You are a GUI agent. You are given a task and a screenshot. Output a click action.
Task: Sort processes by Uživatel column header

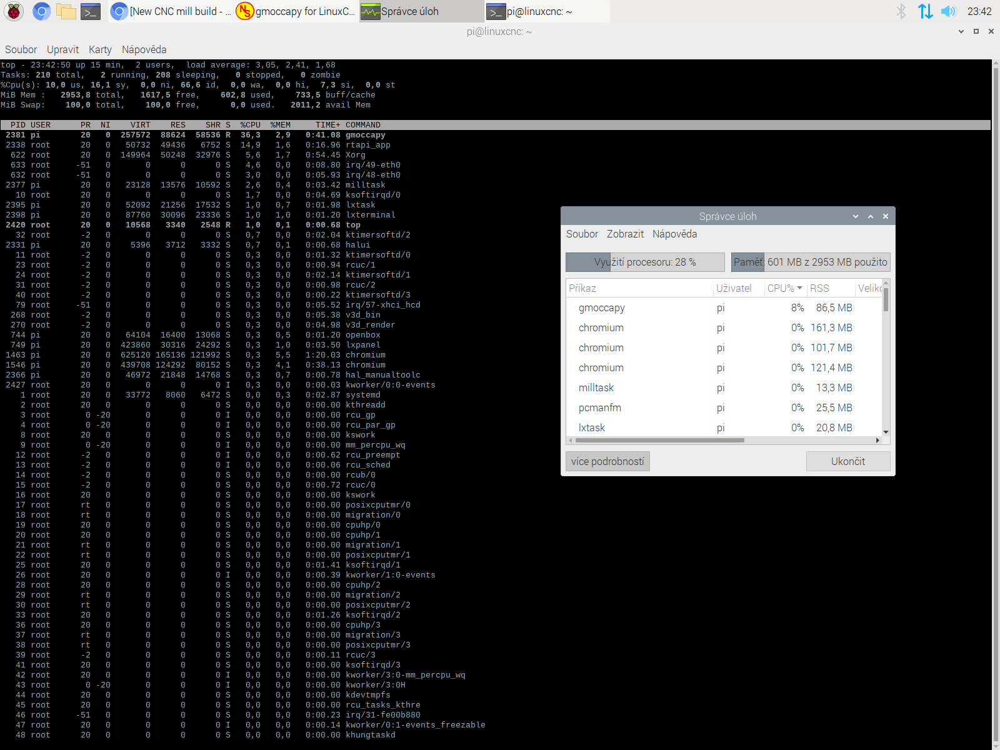pos(734,288)
